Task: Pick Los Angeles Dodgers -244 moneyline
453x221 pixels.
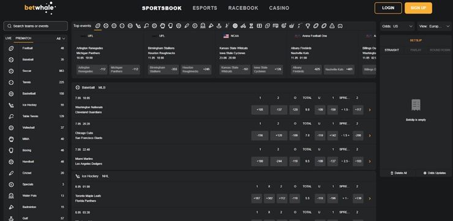Action: 279,161
